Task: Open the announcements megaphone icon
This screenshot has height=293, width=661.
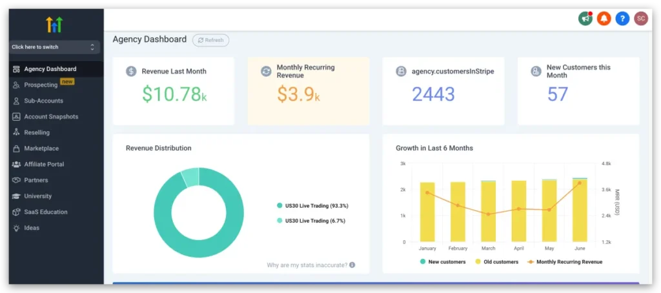Action: [585, 19]
